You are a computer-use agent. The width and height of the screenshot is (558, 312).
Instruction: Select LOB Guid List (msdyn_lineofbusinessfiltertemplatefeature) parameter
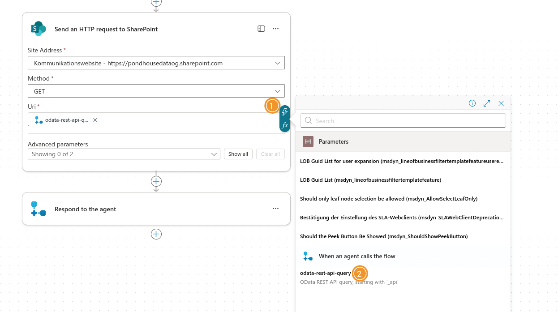coord(370,180)
